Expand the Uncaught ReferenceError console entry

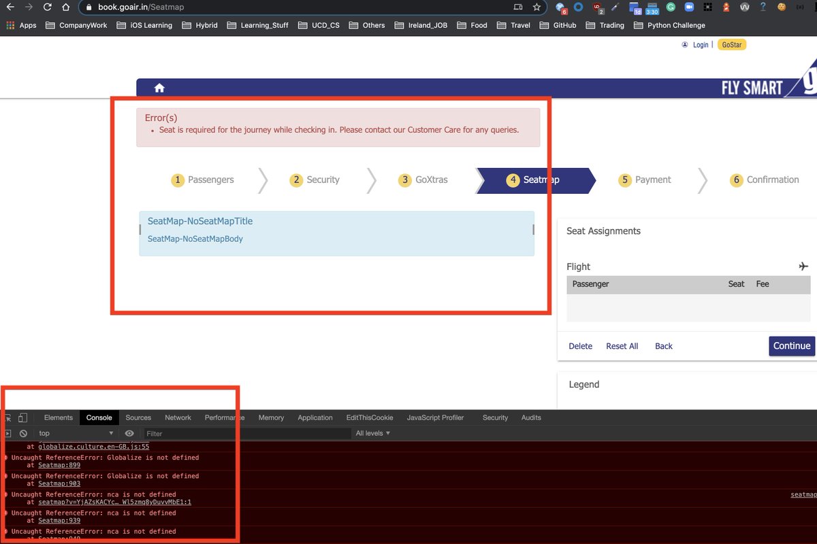[x=6, y=457]
